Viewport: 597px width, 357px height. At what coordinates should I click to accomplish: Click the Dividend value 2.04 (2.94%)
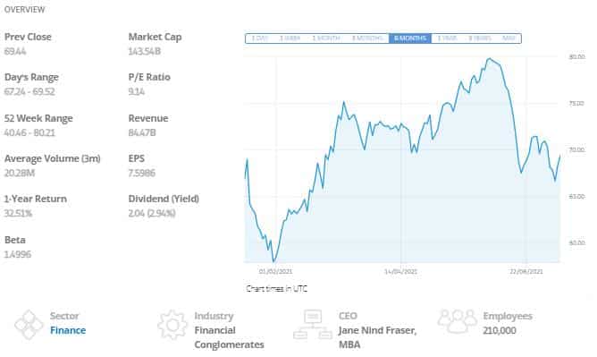[x=152, y=213]
